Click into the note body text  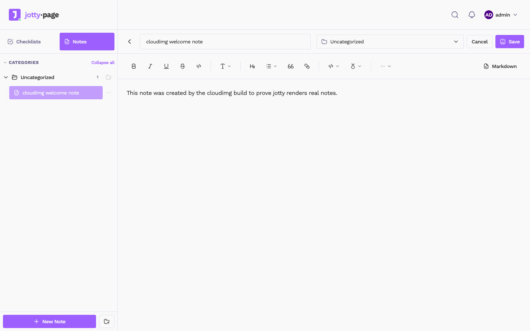(232, 93)
